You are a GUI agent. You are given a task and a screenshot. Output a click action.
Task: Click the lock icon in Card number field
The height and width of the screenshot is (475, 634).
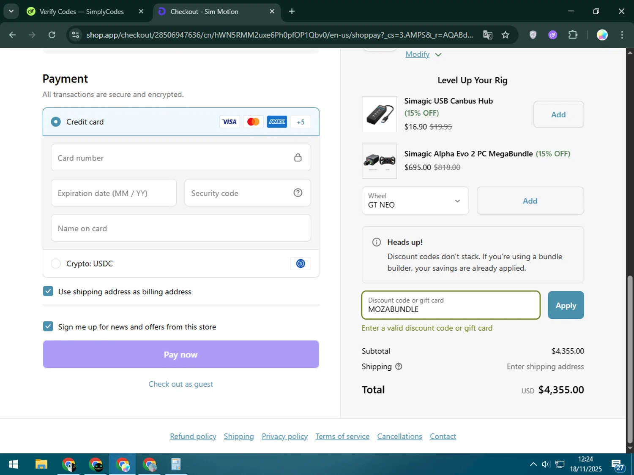(298, 157)
